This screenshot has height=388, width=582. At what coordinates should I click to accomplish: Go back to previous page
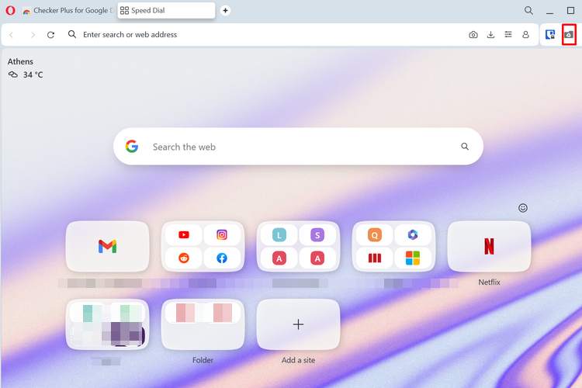point(12,34)
